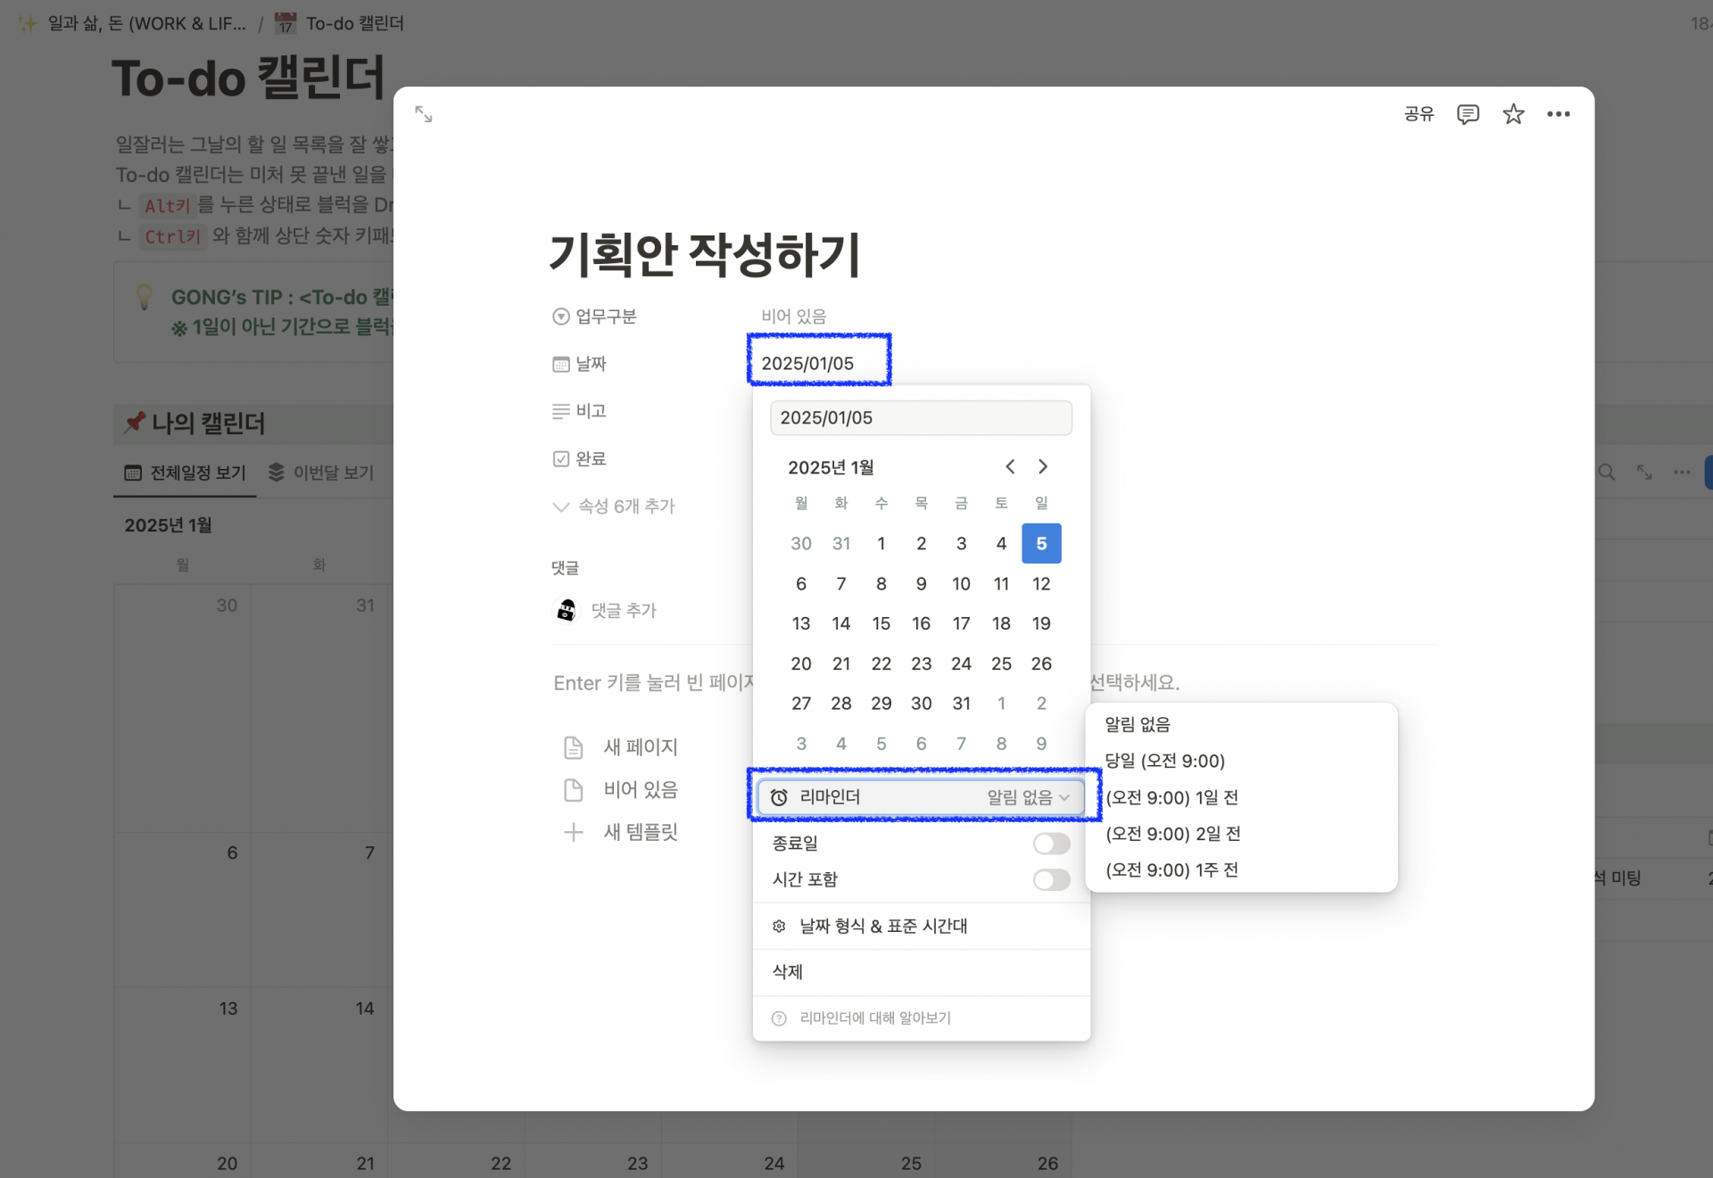Click the 업무구분 select property icon
Image resolution: width=1713 pixels, height=1178 pixels.
559,316
